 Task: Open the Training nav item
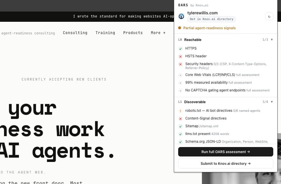(105, 33)
